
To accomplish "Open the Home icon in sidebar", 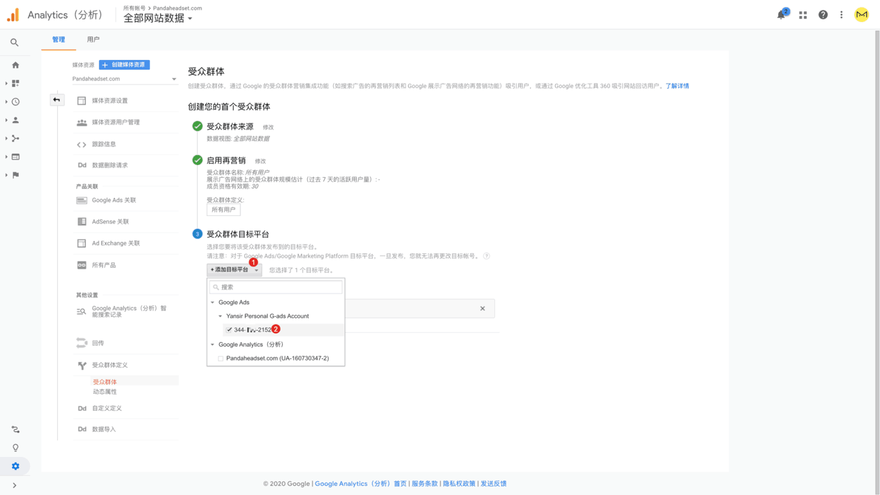I will (15, 65).
